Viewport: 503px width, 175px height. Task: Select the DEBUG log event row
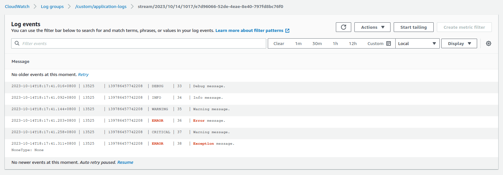(x=251, y=86)
